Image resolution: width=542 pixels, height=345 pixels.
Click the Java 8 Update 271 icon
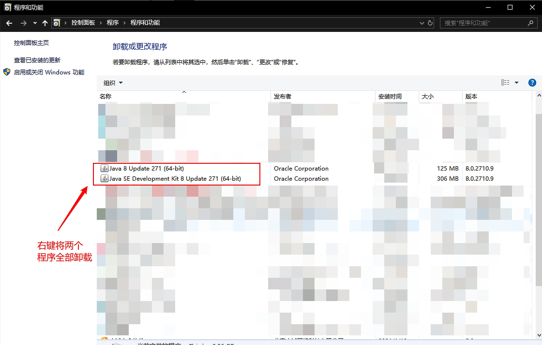[x=104, y=169]
